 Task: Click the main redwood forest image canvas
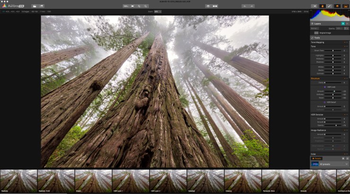click(155, 91)
